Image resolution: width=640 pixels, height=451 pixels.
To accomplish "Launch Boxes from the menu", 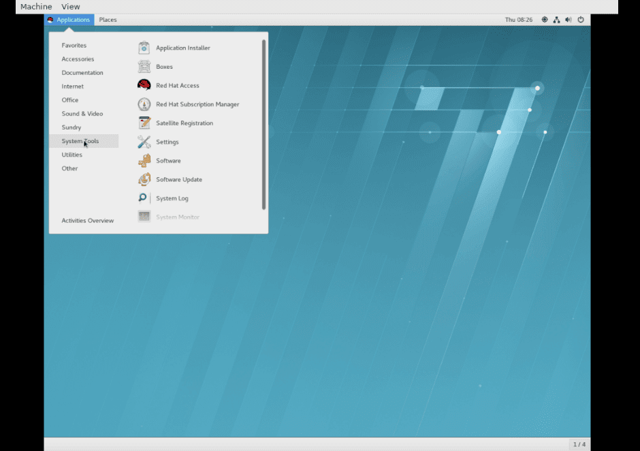I will coord(144,67).
